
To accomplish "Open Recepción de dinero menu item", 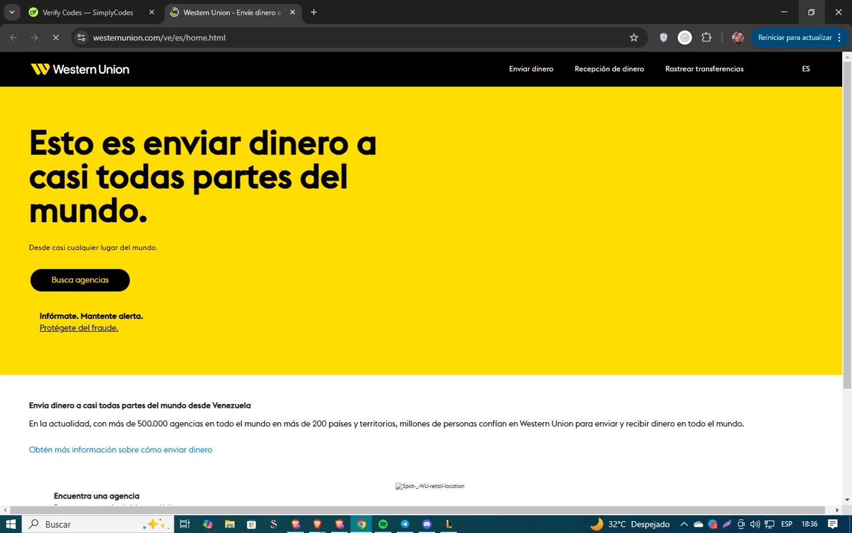I will 609,69.
